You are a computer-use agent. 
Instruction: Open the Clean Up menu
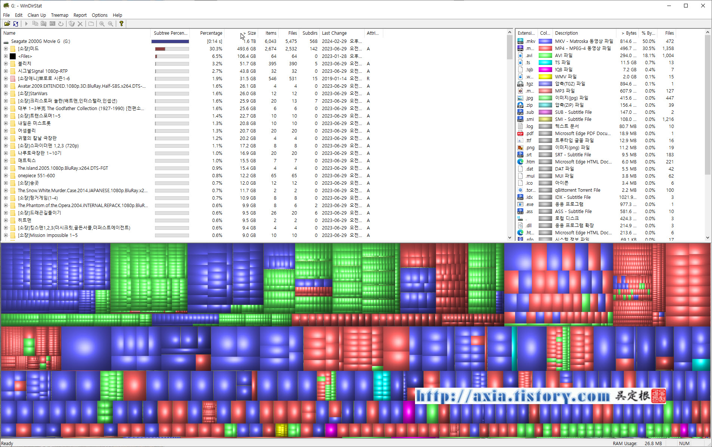tap(37, 15)
